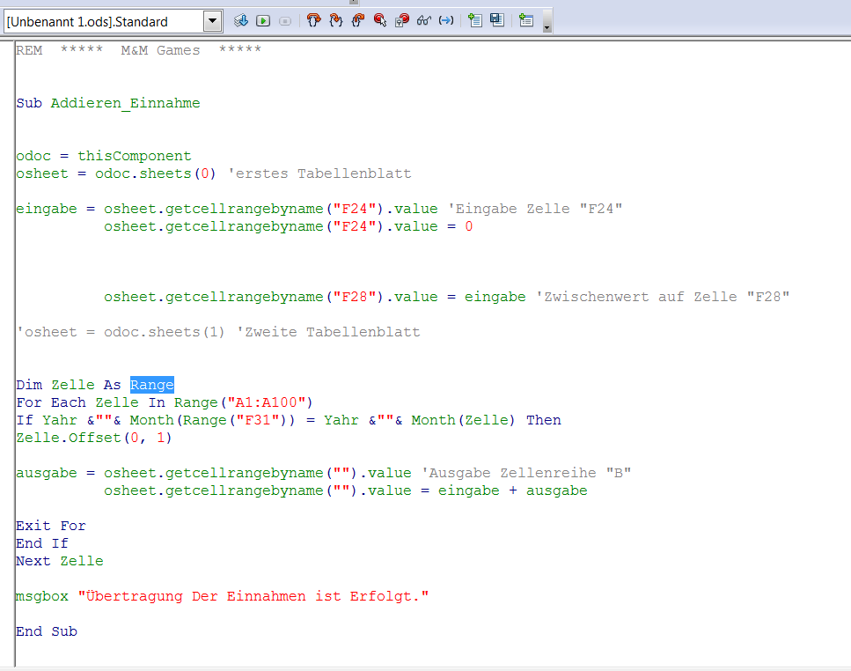Click the Stop macro execution icon
Viewport: 851px width, 671px height.
285,20
